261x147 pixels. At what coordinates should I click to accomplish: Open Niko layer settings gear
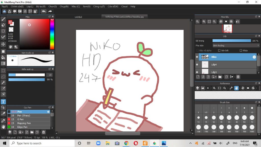[x=254, y=57]
